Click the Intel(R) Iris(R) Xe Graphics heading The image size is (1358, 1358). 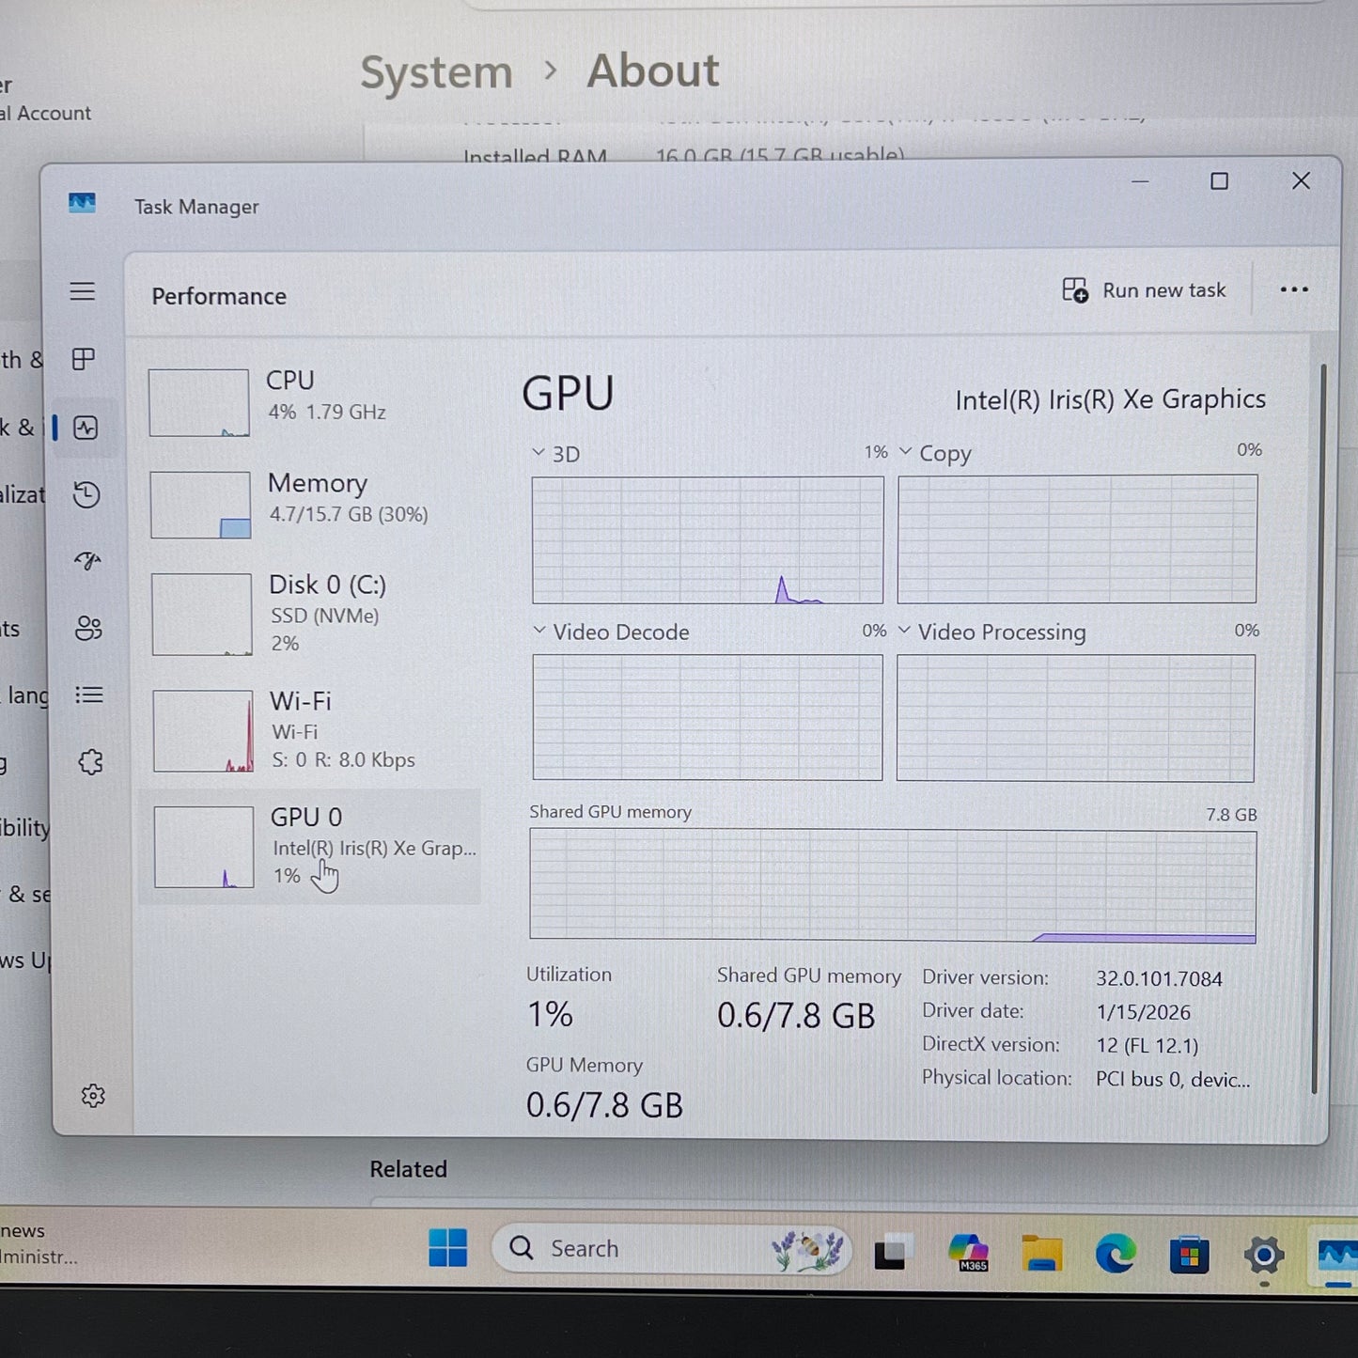pyautogui.click(x=1110, y=399)
